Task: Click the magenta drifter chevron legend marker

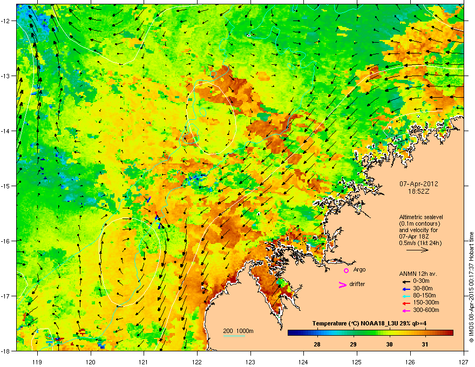Action: coord(342,284)
